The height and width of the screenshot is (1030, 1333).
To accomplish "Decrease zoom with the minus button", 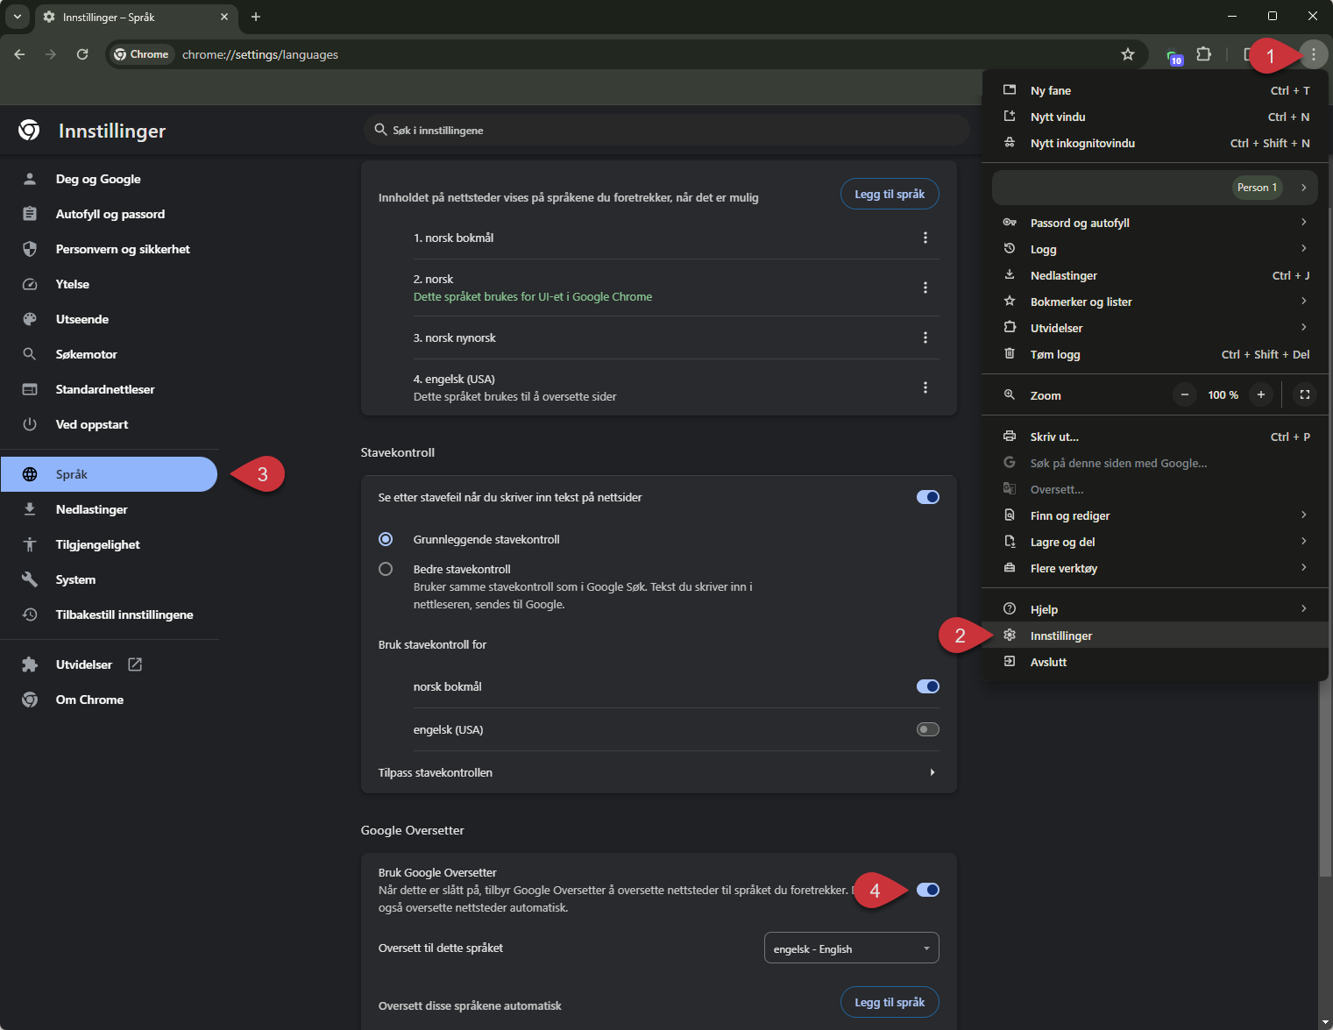I will 1184,394.
